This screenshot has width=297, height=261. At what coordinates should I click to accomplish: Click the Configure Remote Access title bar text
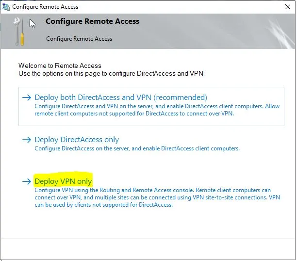(45, 7)
